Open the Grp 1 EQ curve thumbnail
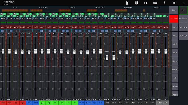This screenshot has width=188, height=105. pos(159,22)
